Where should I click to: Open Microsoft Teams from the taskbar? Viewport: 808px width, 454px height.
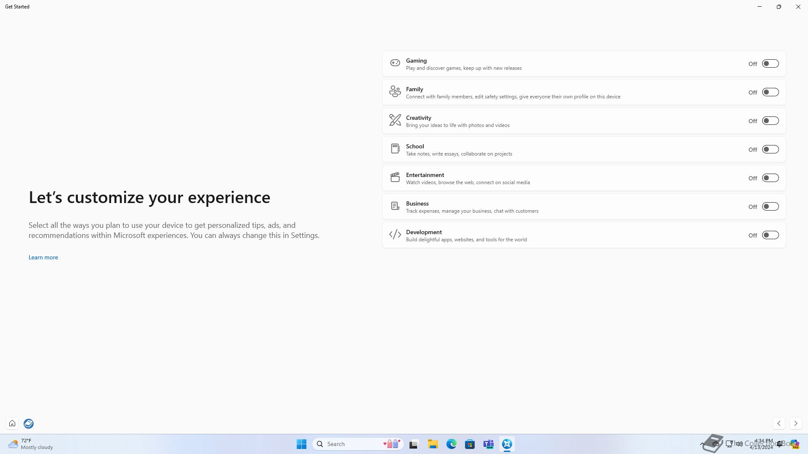pos(489,444)
